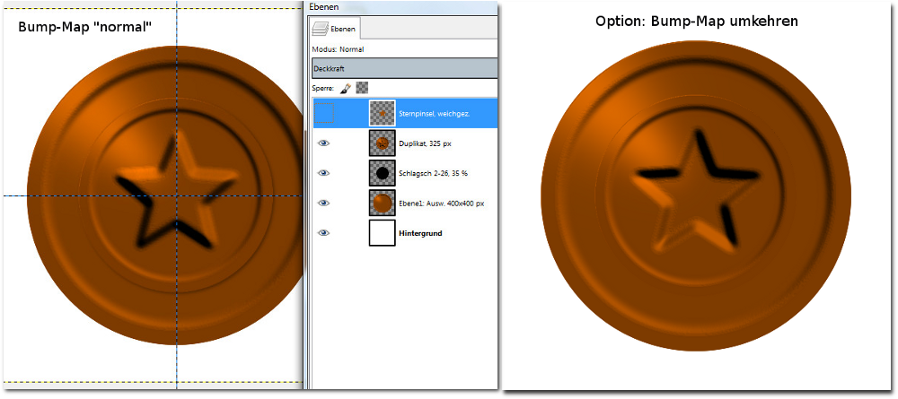Click the Ebene1 layer thumbnail
This screenshot has width=898, height=399.
[x=382, y=204]
